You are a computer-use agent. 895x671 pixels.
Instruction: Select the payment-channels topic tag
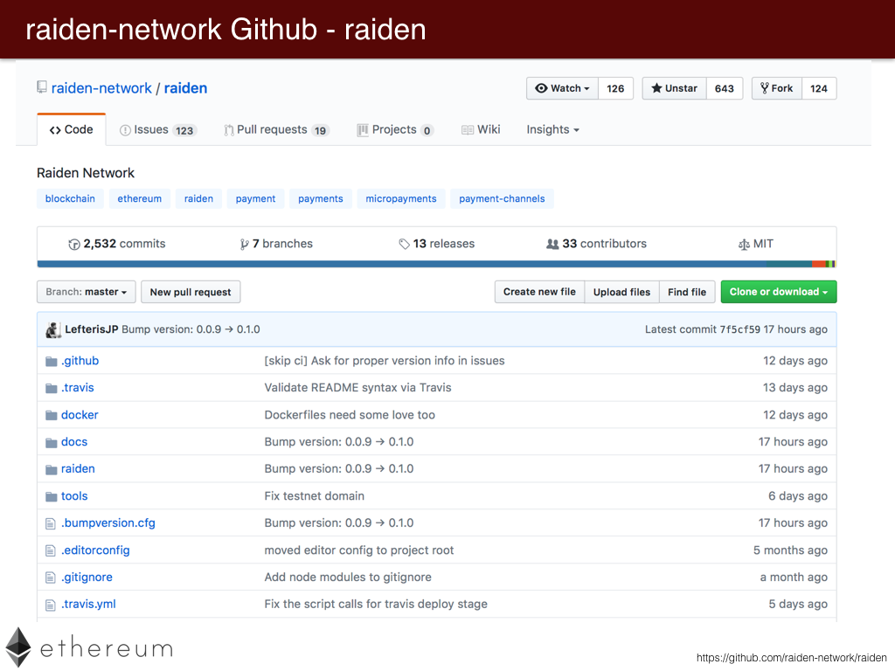(x=502, y=198)
